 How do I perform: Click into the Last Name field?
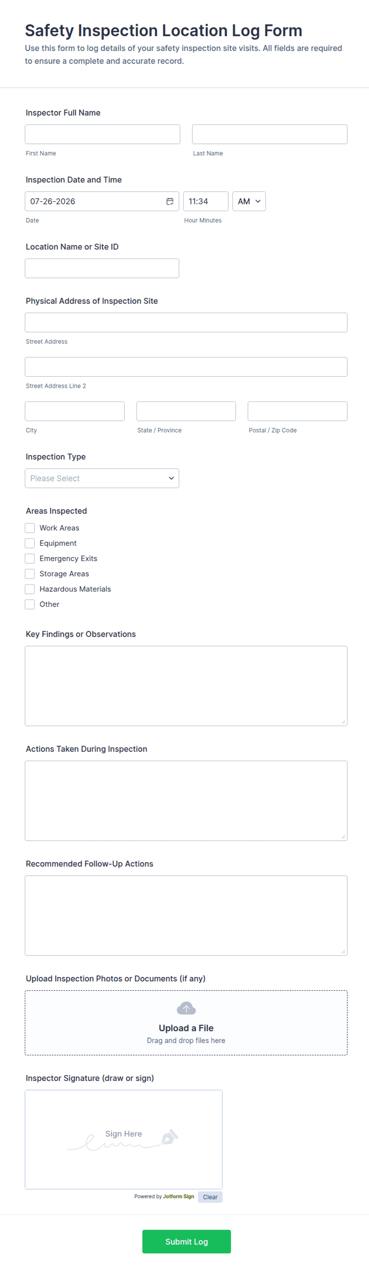(270, 134)
